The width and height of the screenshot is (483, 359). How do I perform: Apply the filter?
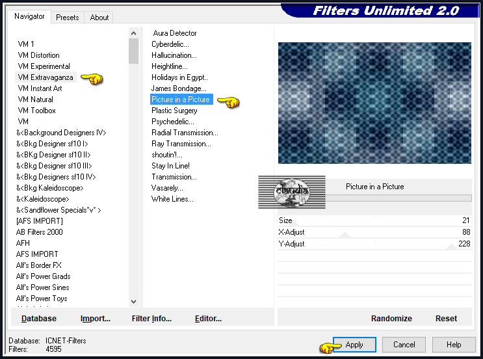click(354, 345)
